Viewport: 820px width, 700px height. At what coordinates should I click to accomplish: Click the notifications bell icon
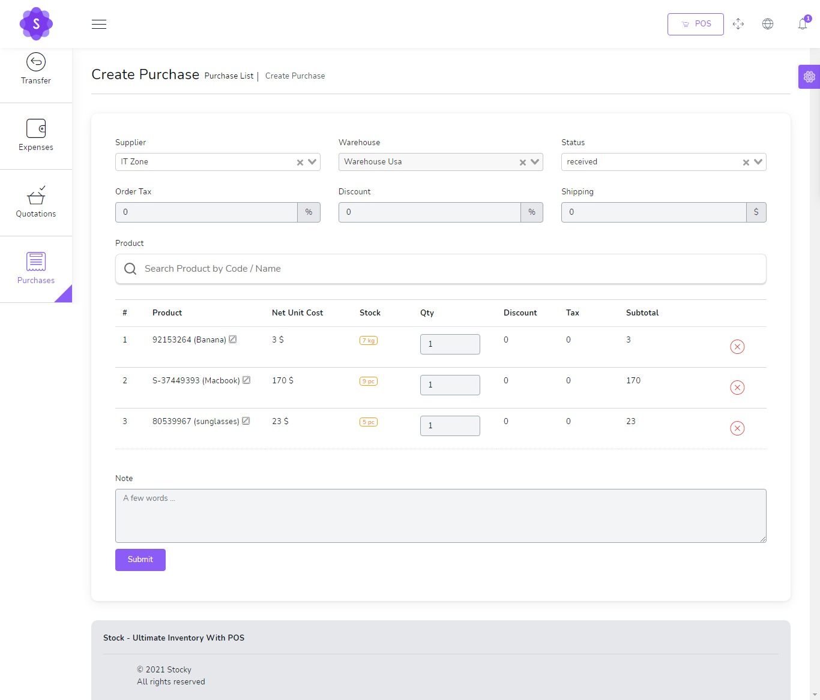(802, 25)
